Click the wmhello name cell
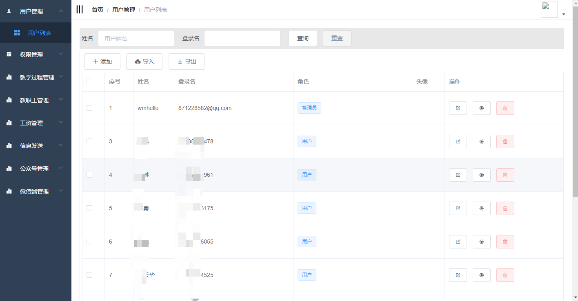Viewport: 578px width, 301px height. (148, 108)
